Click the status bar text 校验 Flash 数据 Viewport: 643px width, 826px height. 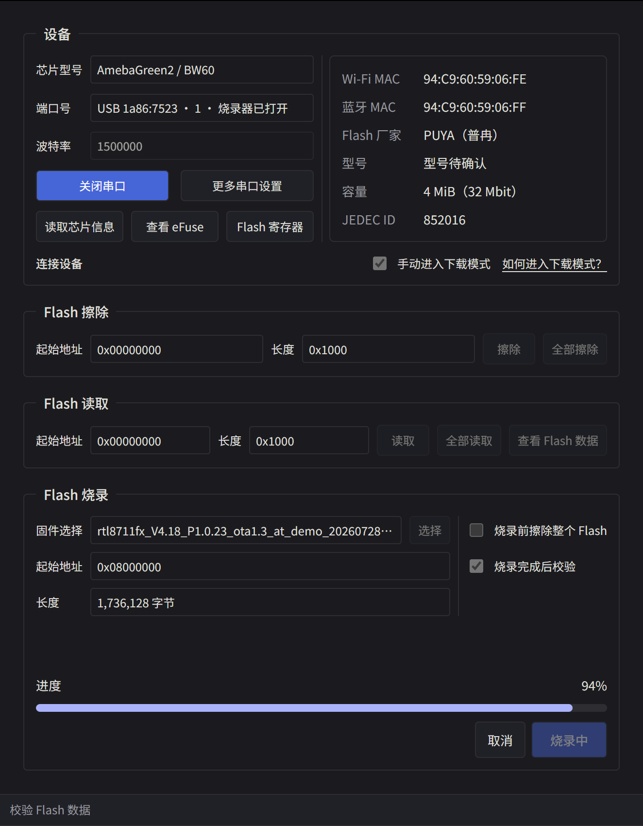(51, 810)
